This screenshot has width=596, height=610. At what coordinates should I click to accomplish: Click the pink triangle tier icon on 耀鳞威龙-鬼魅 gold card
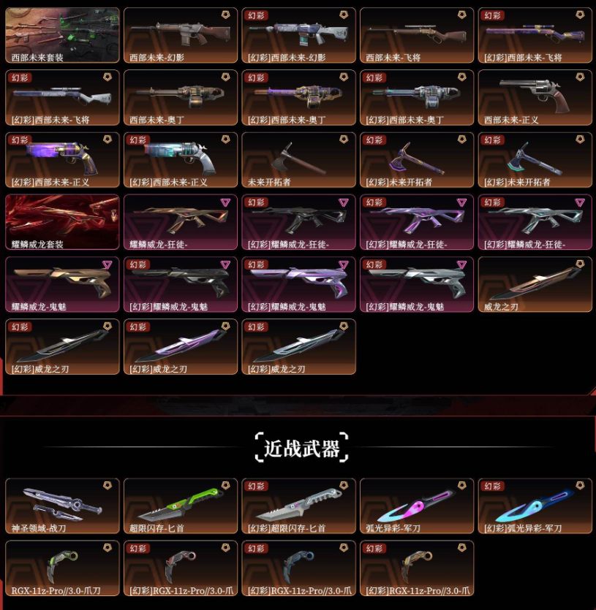(x=107, y=265)
